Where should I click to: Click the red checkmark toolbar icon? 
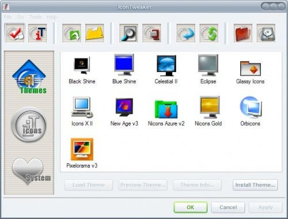[15, 33]
